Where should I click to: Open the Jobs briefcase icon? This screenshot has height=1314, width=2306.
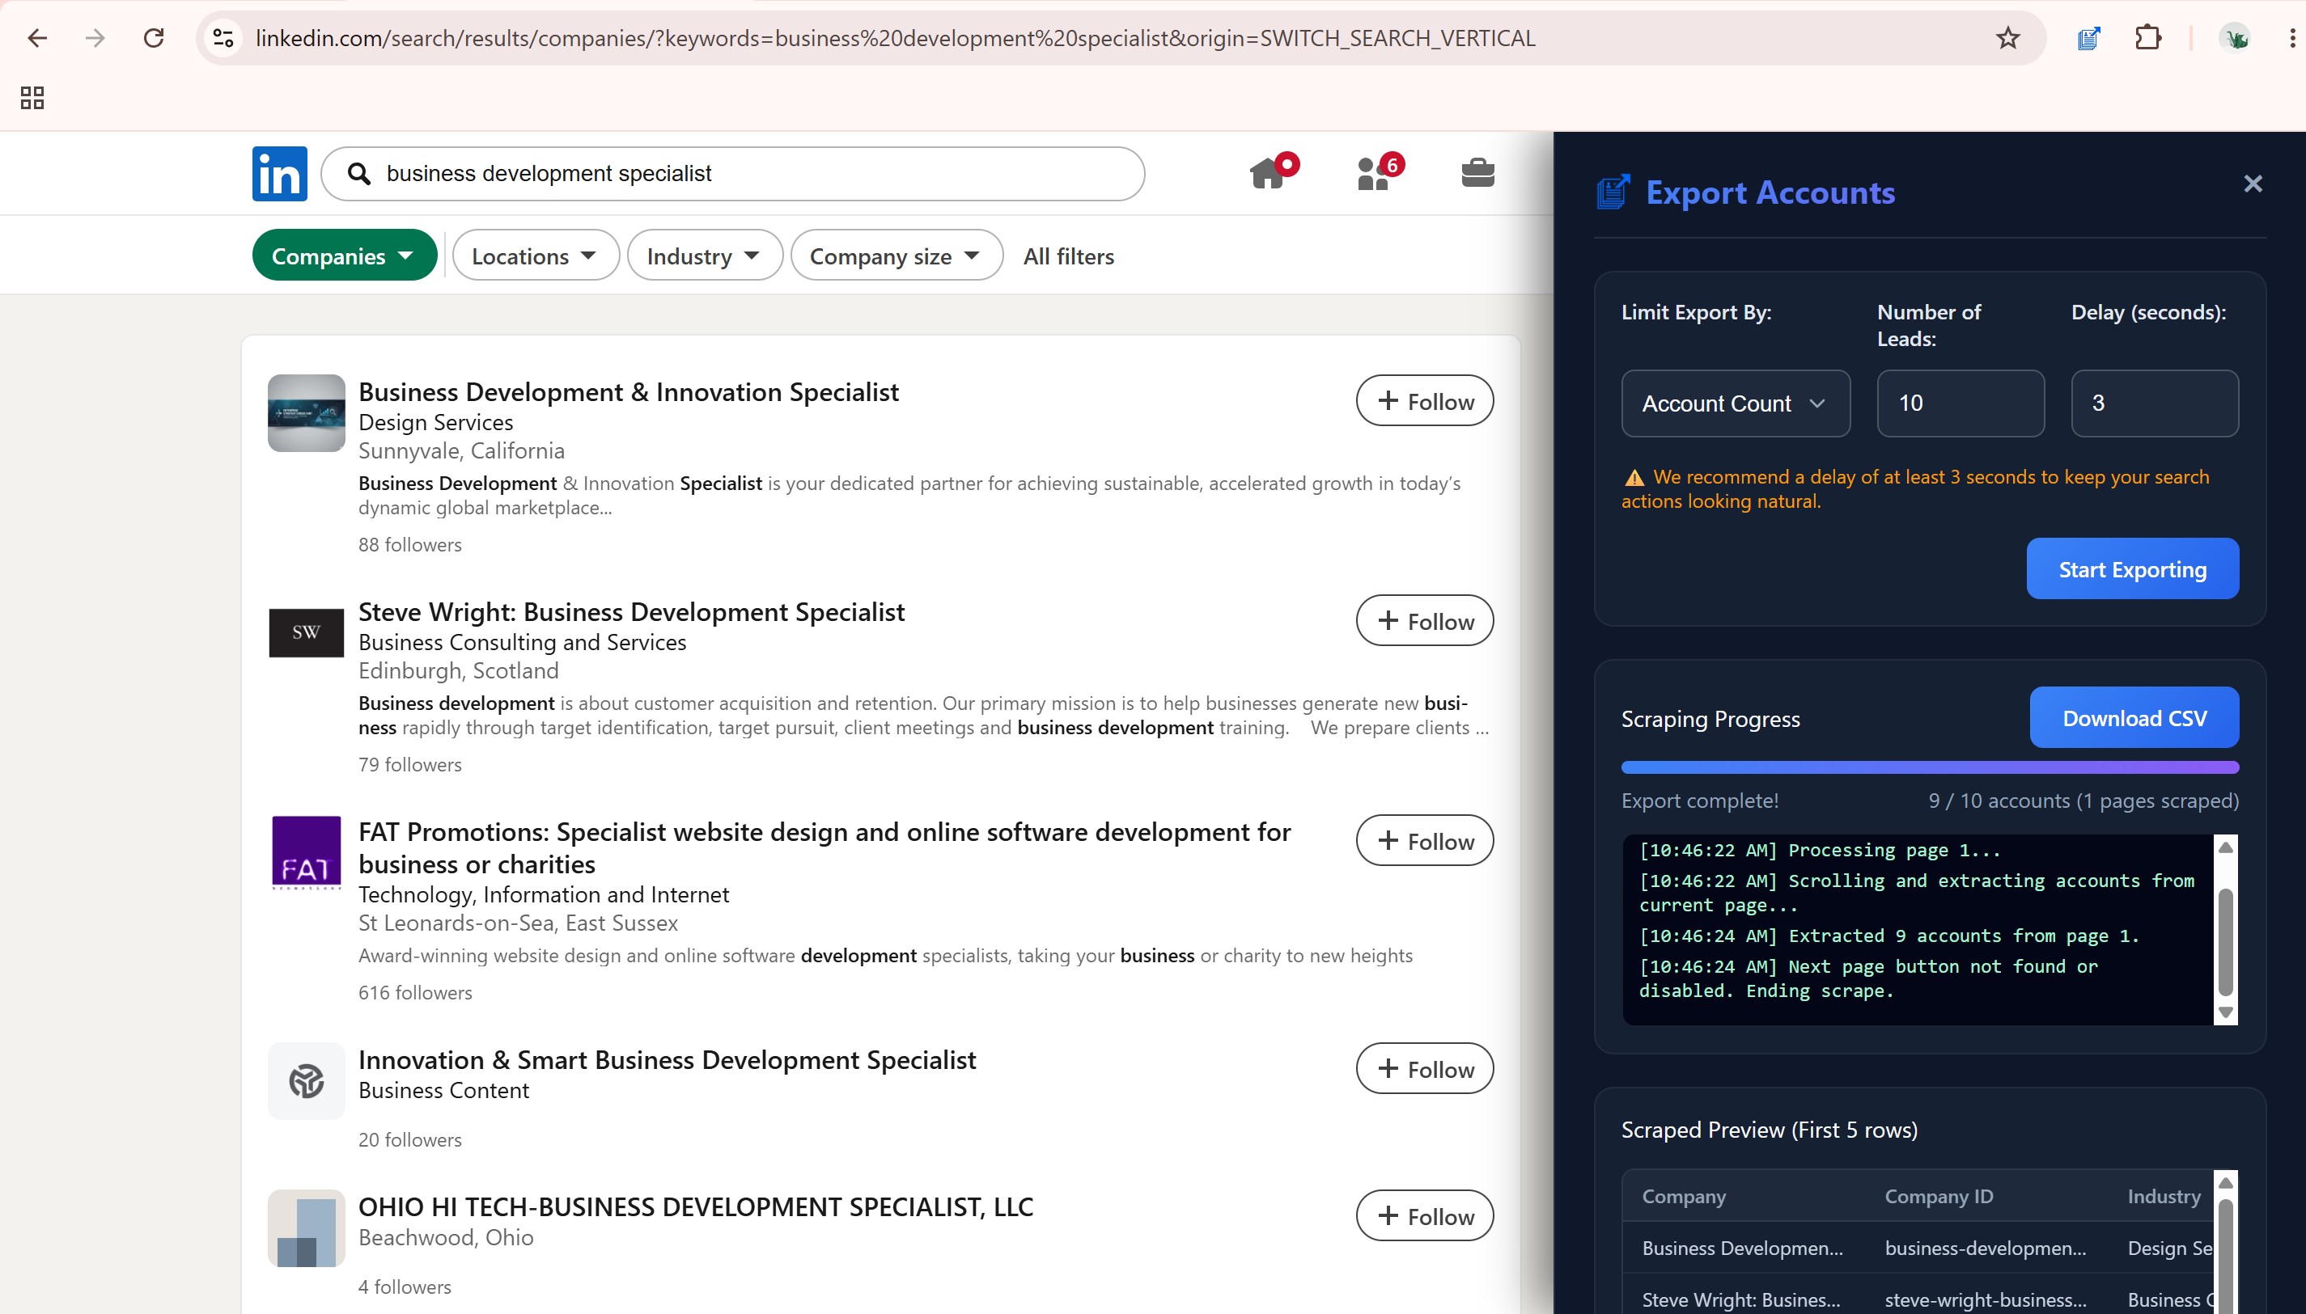point(1478,171)
